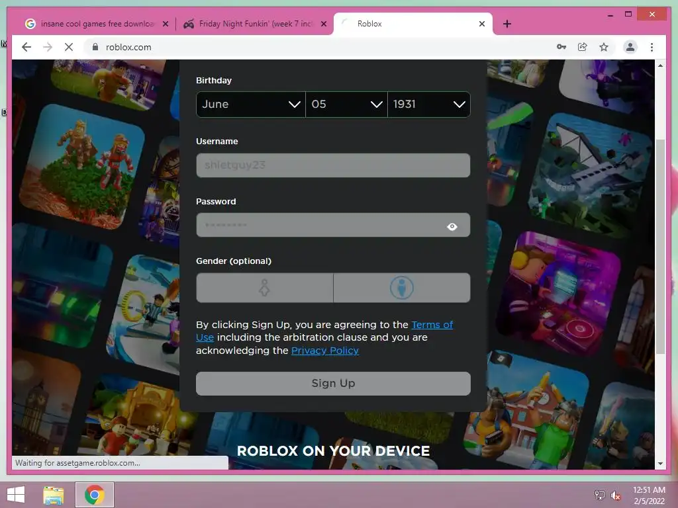Screen dimensions: 678x508
Task: Switch to the insane cool games tab
Action: click(97, 24)
